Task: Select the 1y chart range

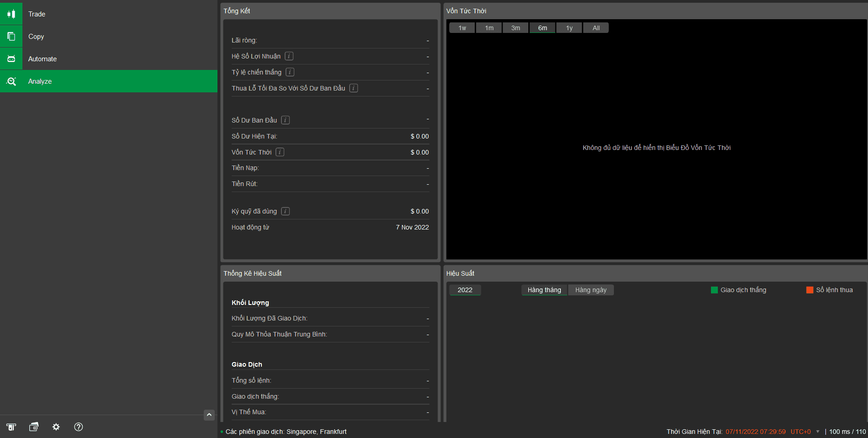Action: pyautogui.click(x=569, y=28)
